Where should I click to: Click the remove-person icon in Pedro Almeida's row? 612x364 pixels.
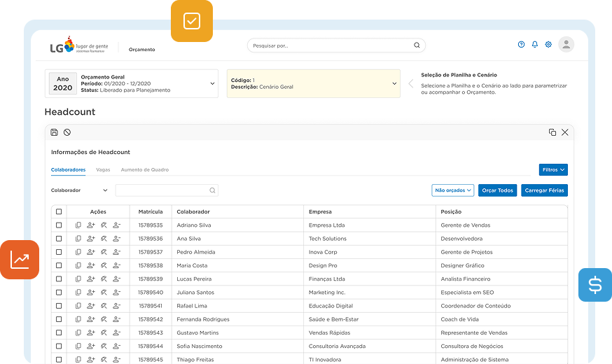116,252
